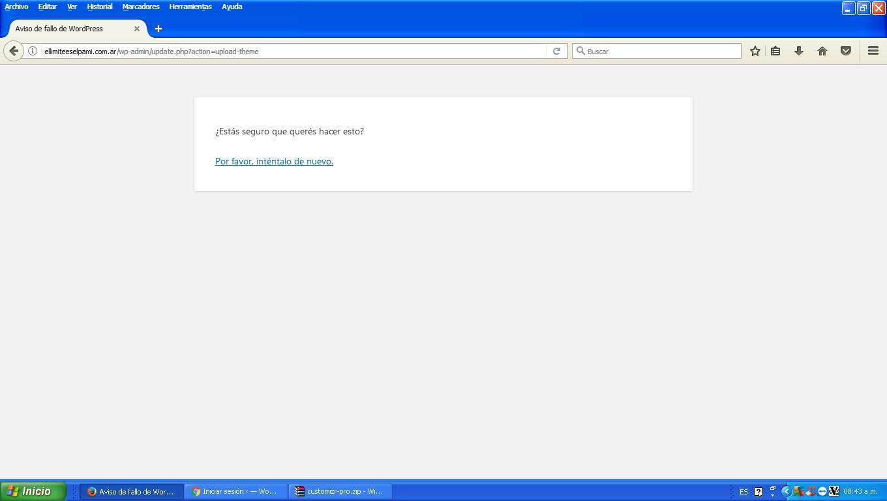
Task: Switch to Chrome Iniciar sesión taskbar button
Action: tap(236, 491)
